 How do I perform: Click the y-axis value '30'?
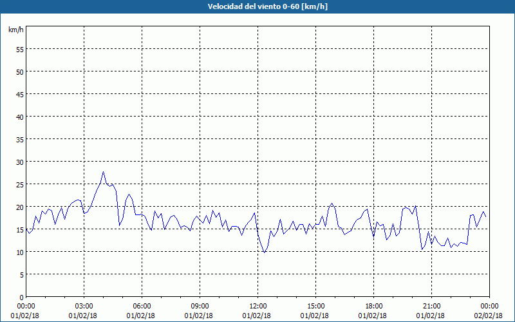click(20, 162)
